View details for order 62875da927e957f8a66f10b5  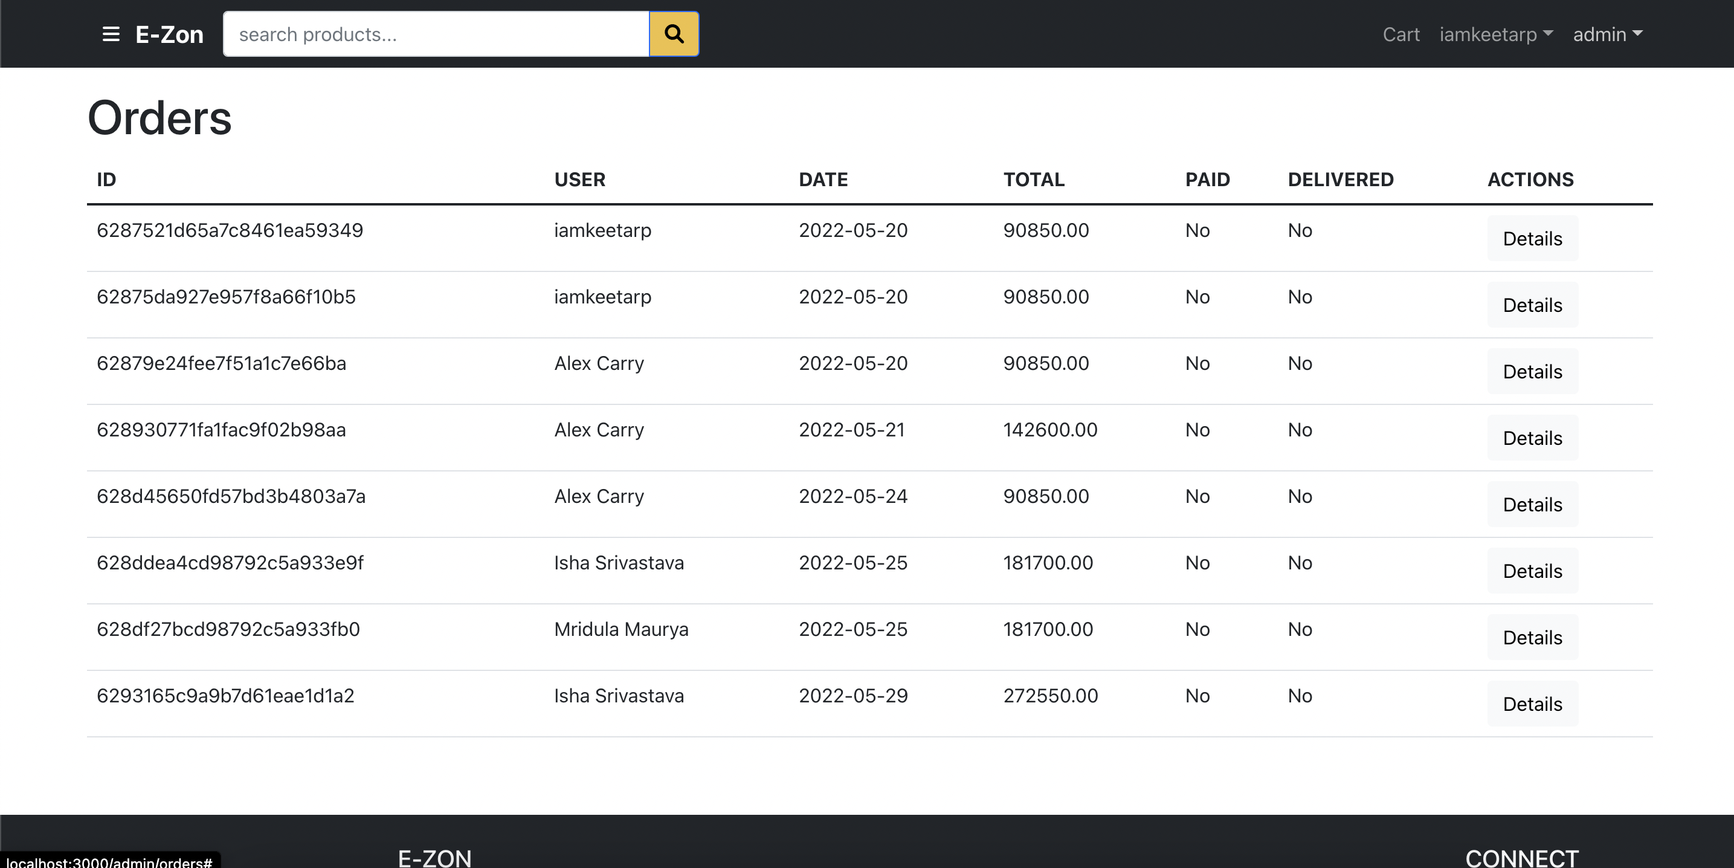pos(1532,305)
